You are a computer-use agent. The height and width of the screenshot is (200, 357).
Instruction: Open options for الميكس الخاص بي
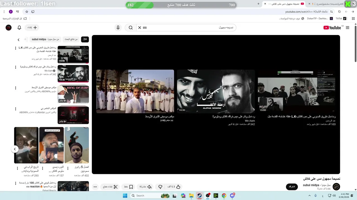(x=16, y=109)
